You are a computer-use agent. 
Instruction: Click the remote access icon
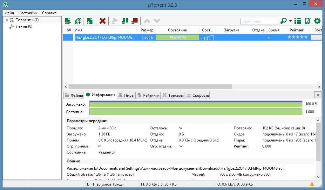pyautogui.click(x=308, y=21)
